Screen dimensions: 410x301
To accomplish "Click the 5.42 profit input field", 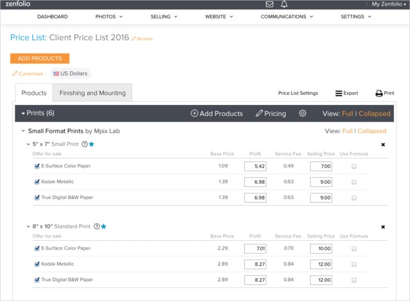I will pos(255,167).
